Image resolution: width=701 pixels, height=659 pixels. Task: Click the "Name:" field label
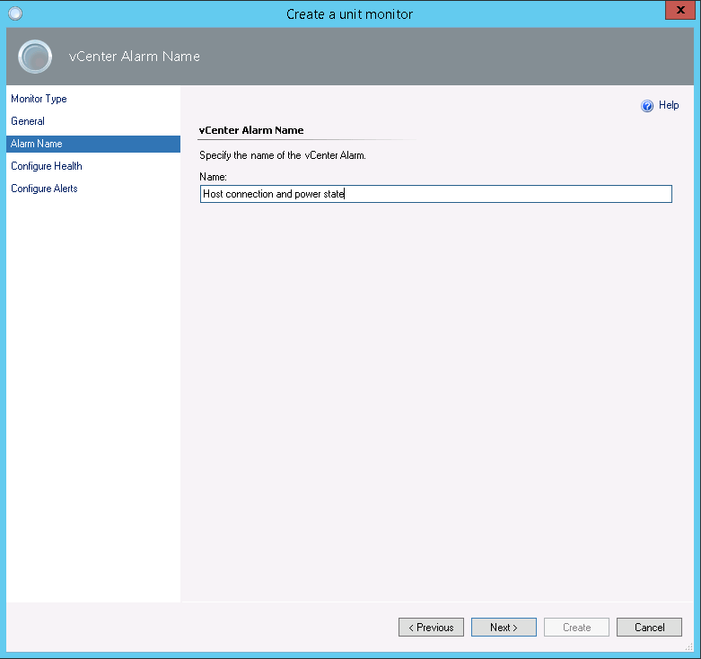click(x=213, y=178)
